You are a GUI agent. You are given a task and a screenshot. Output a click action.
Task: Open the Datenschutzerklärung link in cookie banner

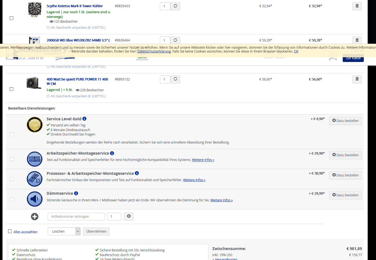coord(154,51)
